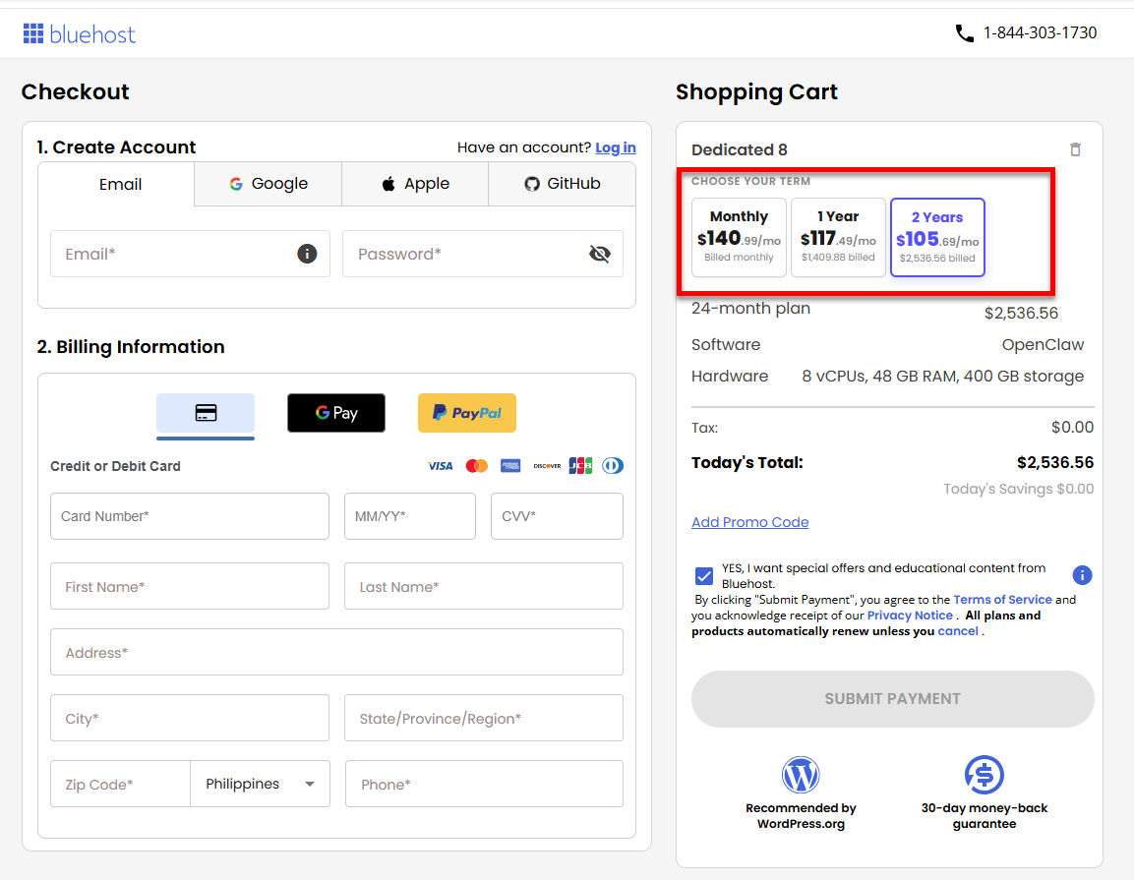The width and height of the screenshot is (1134, 880).
Task: Uncheck the special offers checkbox
Action: (703, 575)
